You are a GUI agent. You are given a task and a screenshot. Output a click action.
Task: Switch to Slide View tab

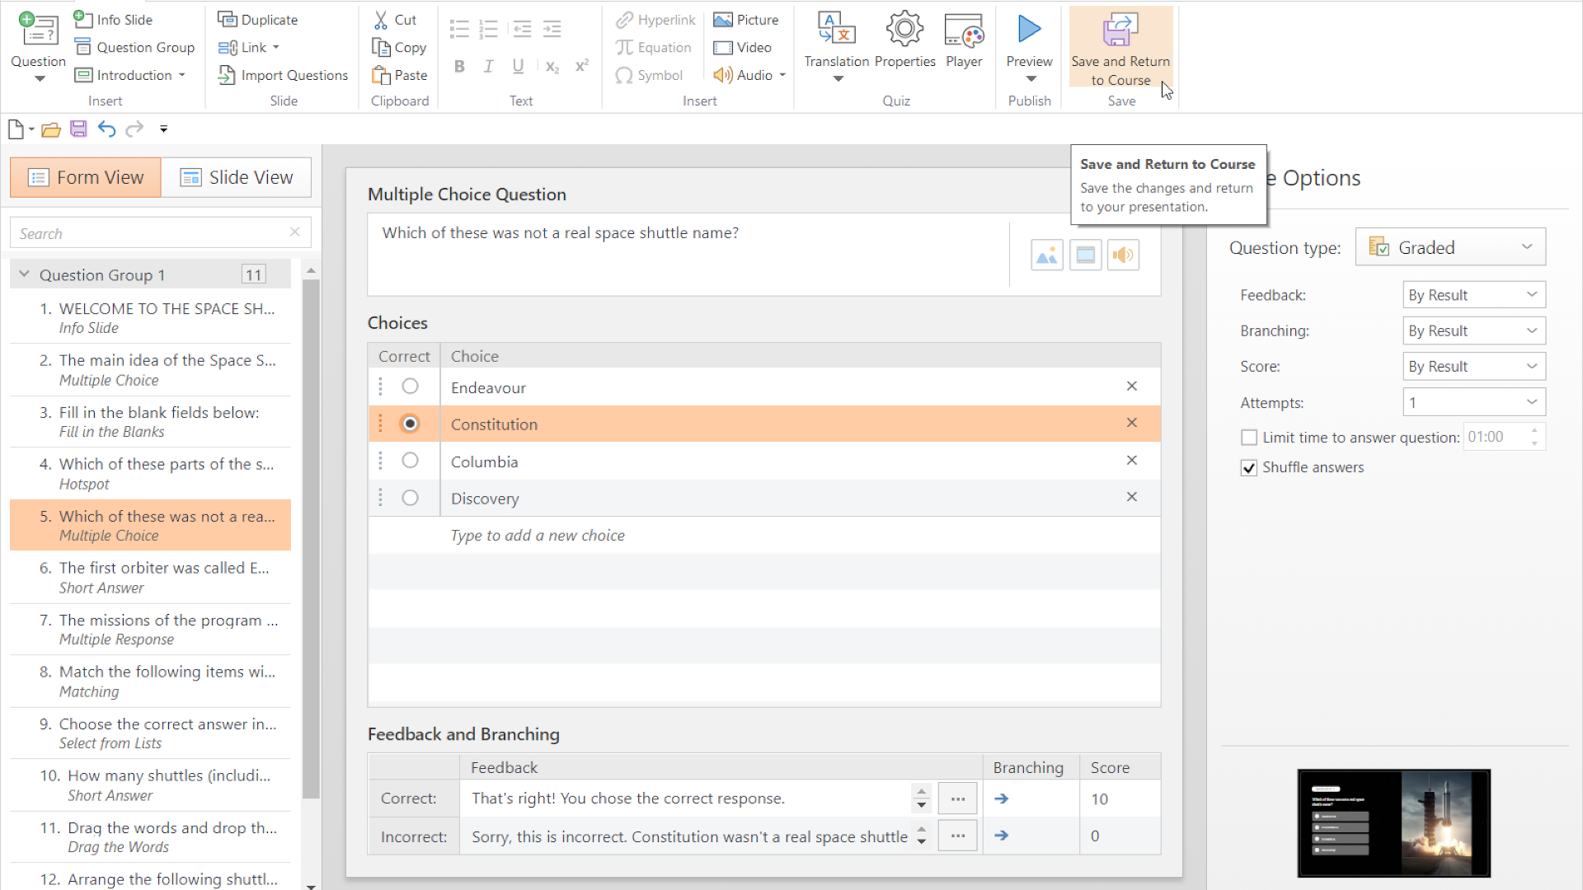point(237,177)
